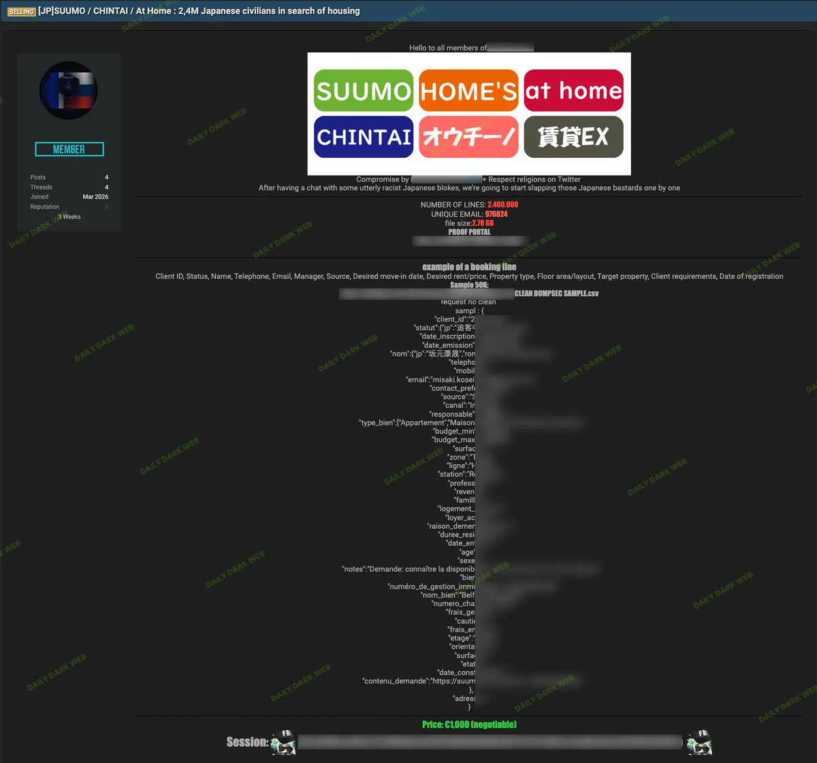Image resolution: width=817 pixels, height=763 pixels.
Task: Click the 賃貸EX logo
Action: pyautogui.click(x=573, y=137)
